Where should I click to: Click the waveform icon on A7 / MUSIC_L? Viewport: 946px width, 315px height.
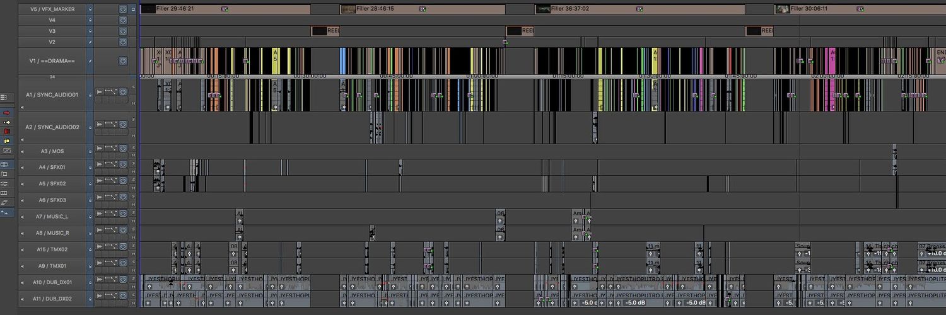[x=99, y=214]
